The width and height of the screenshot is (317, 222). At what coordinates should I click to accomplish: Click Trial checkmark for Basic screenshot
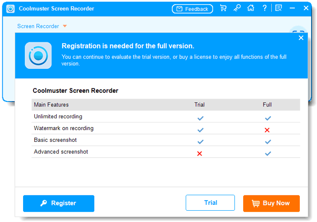coord(200,142)
